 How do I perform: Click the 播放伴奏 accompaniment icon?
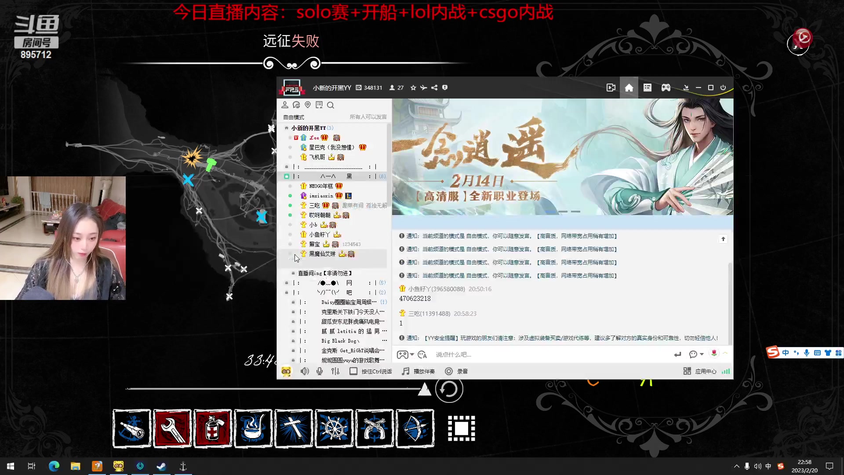406,371
